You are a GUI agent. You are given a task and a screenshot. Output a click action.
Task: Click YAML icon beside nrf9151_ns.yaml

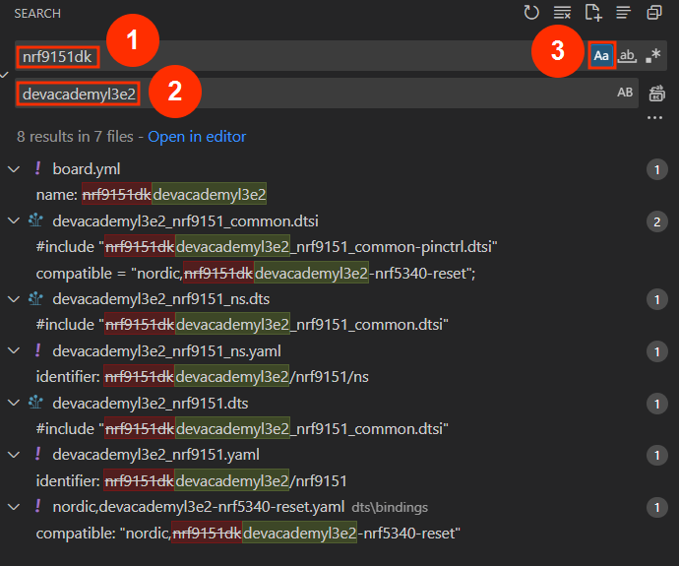point(37,349)
